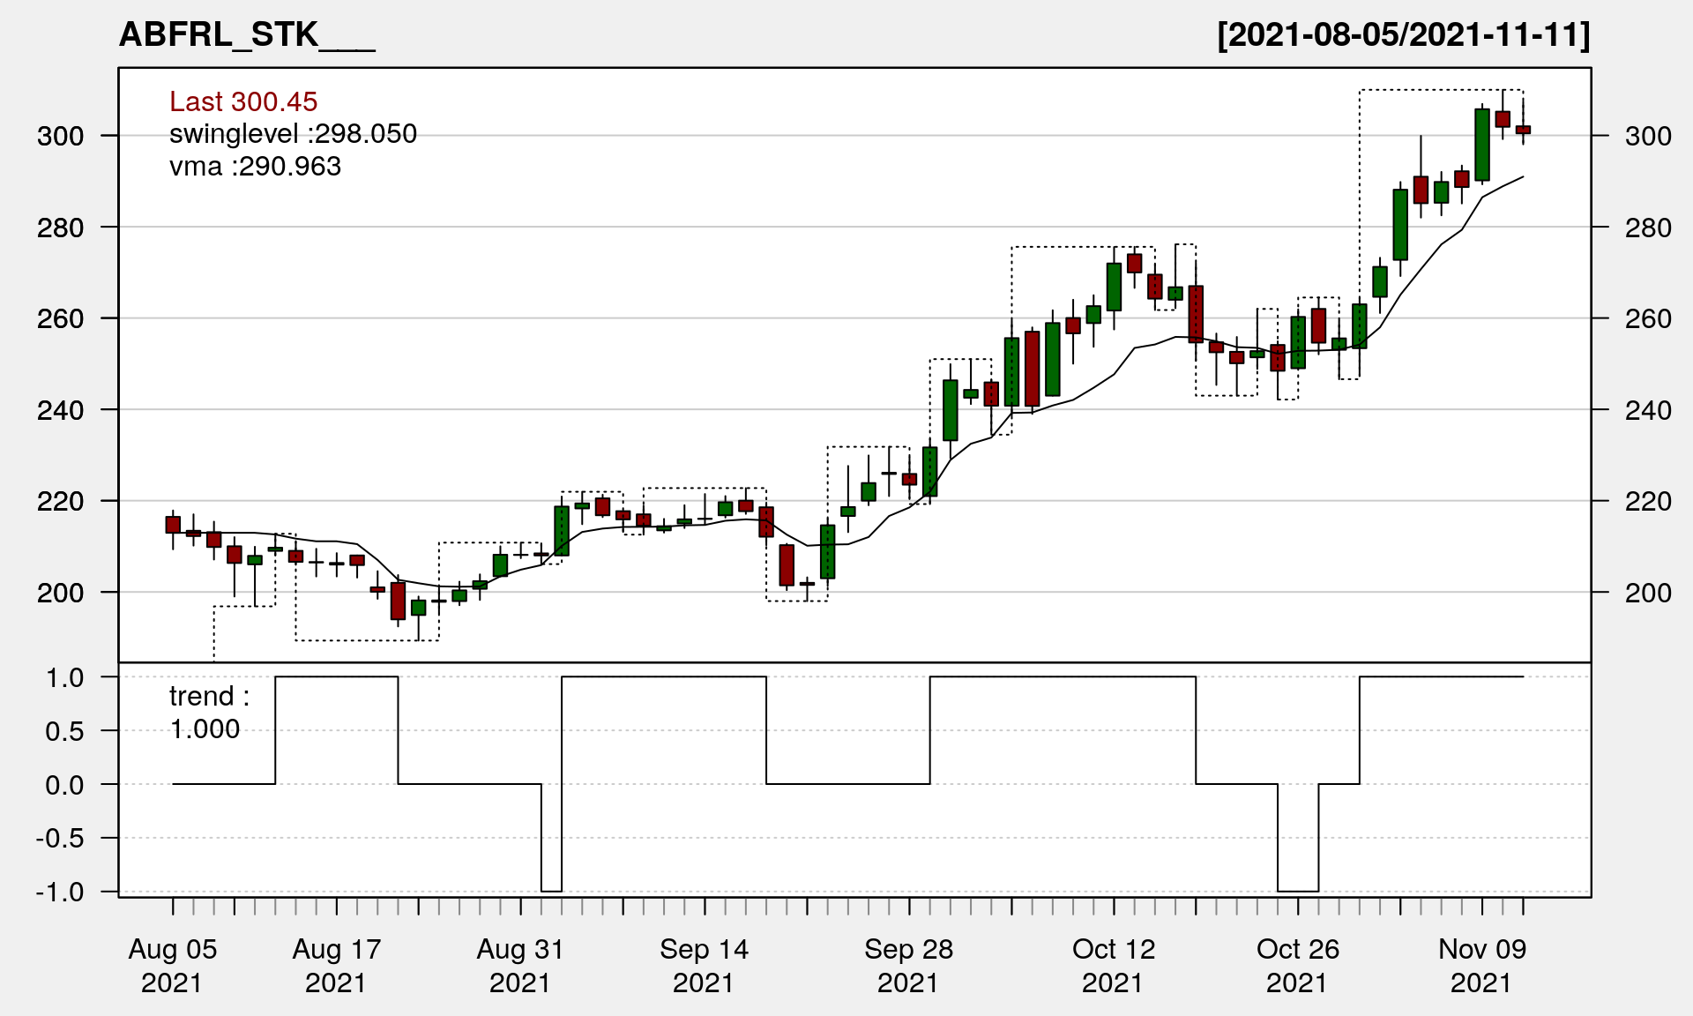Click the last red candle at chart end
Image resolution: width=1693 pixels, height=1016 pixels.
click(1523, 130)
